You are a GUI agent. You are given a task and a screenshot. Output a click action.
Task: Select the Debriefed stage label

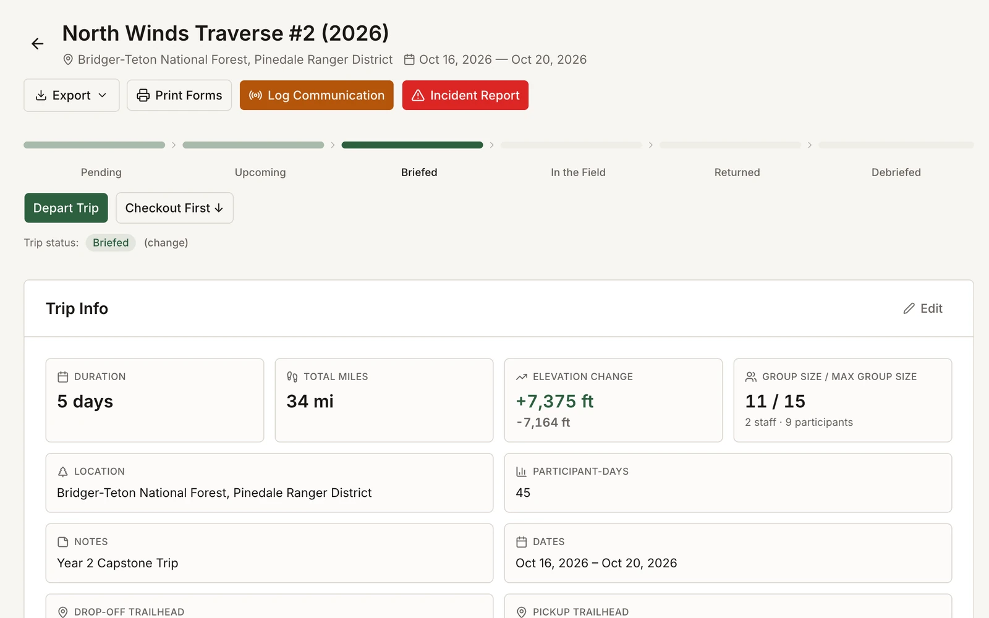tap(896, 172)
